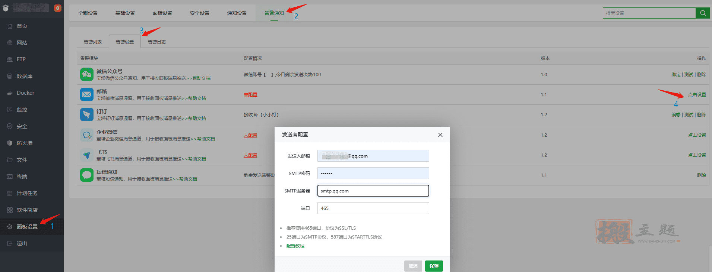Click 未配置 status in the 邮箱 row
712x272 pixels.
[x=250, y=95]
